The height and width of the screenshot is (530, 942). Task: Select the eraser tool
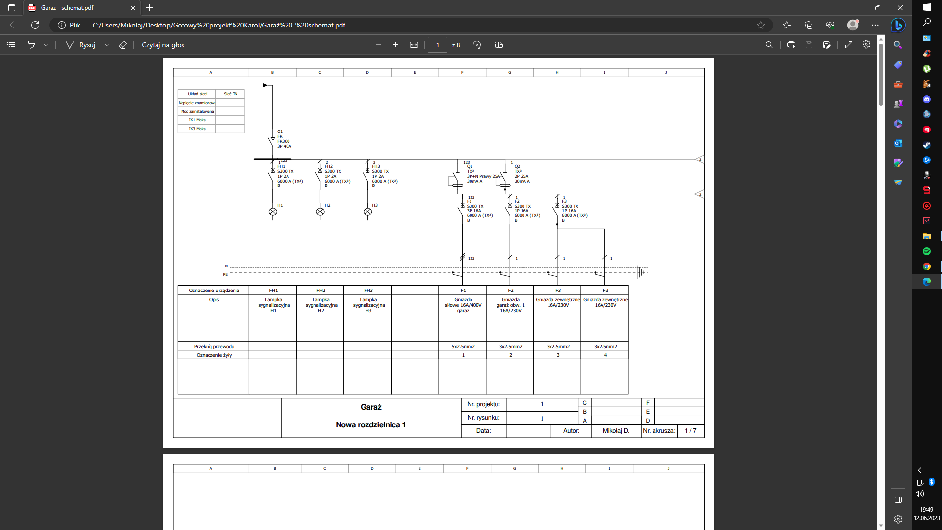click(x=123, y=45)
